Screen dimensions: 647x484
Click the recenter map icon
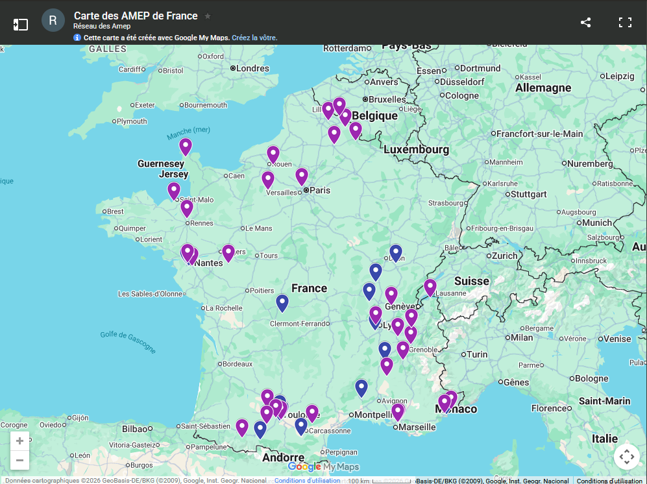(x=626, y=457)
